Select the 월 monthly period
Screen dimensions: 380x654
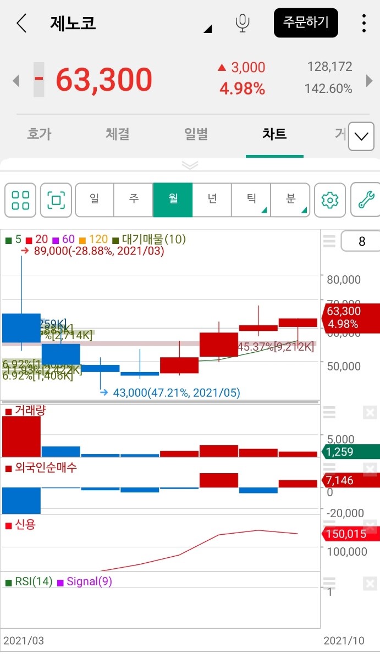173,200
